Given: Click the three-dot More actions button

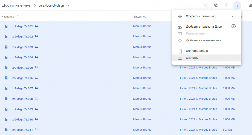Looking at the screenshot, I should (237, 5).
